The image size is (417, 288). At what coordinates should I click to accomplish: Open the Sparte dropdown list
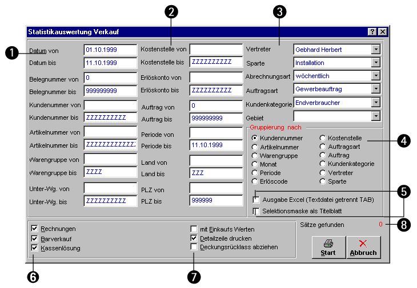[375, 63]
